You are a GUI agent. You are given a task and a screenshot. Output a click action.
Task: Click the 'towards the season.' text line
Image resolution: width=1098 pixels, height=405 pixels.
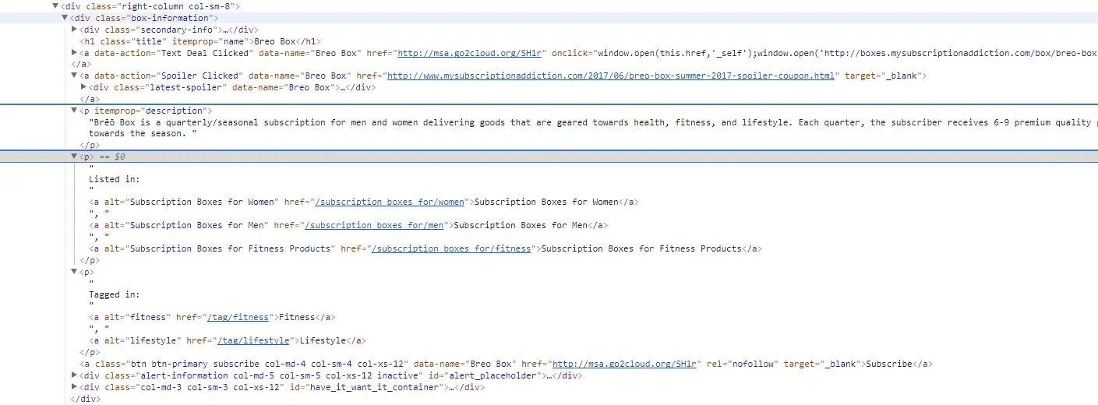point(143,134)
